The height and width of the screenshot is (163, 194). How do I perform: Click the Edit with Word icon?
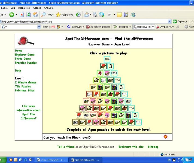[x=109, y=15]
